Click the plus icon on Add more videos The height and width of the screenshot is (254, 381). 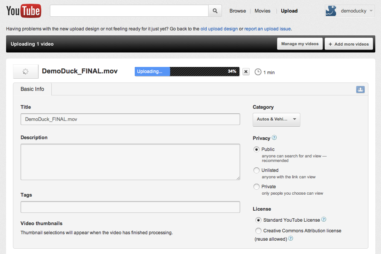pos(330,44)
